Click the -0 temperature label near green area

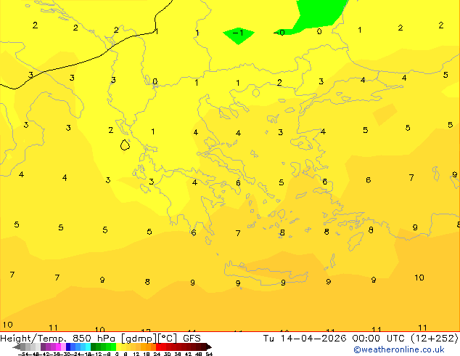click(279, 32)
